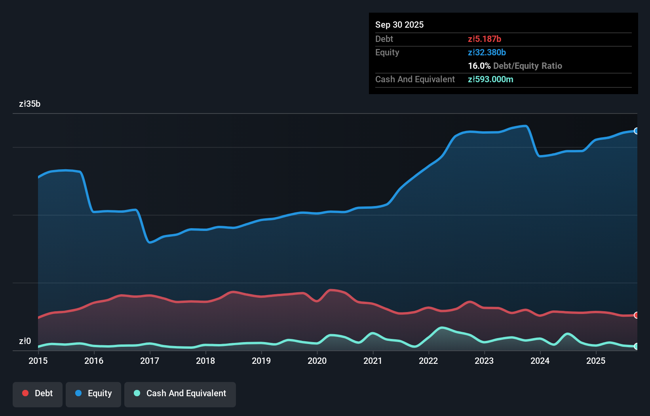Select the 2020 year label
Viewport: 650px width, 416px height.
click(x=317, y=361)
